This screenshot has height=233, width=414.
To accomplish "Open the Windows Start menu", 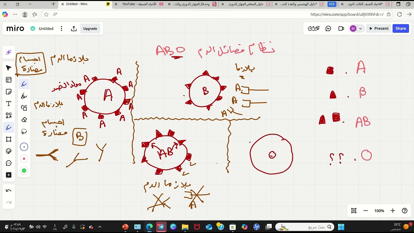I will click(x=342, y=227).
